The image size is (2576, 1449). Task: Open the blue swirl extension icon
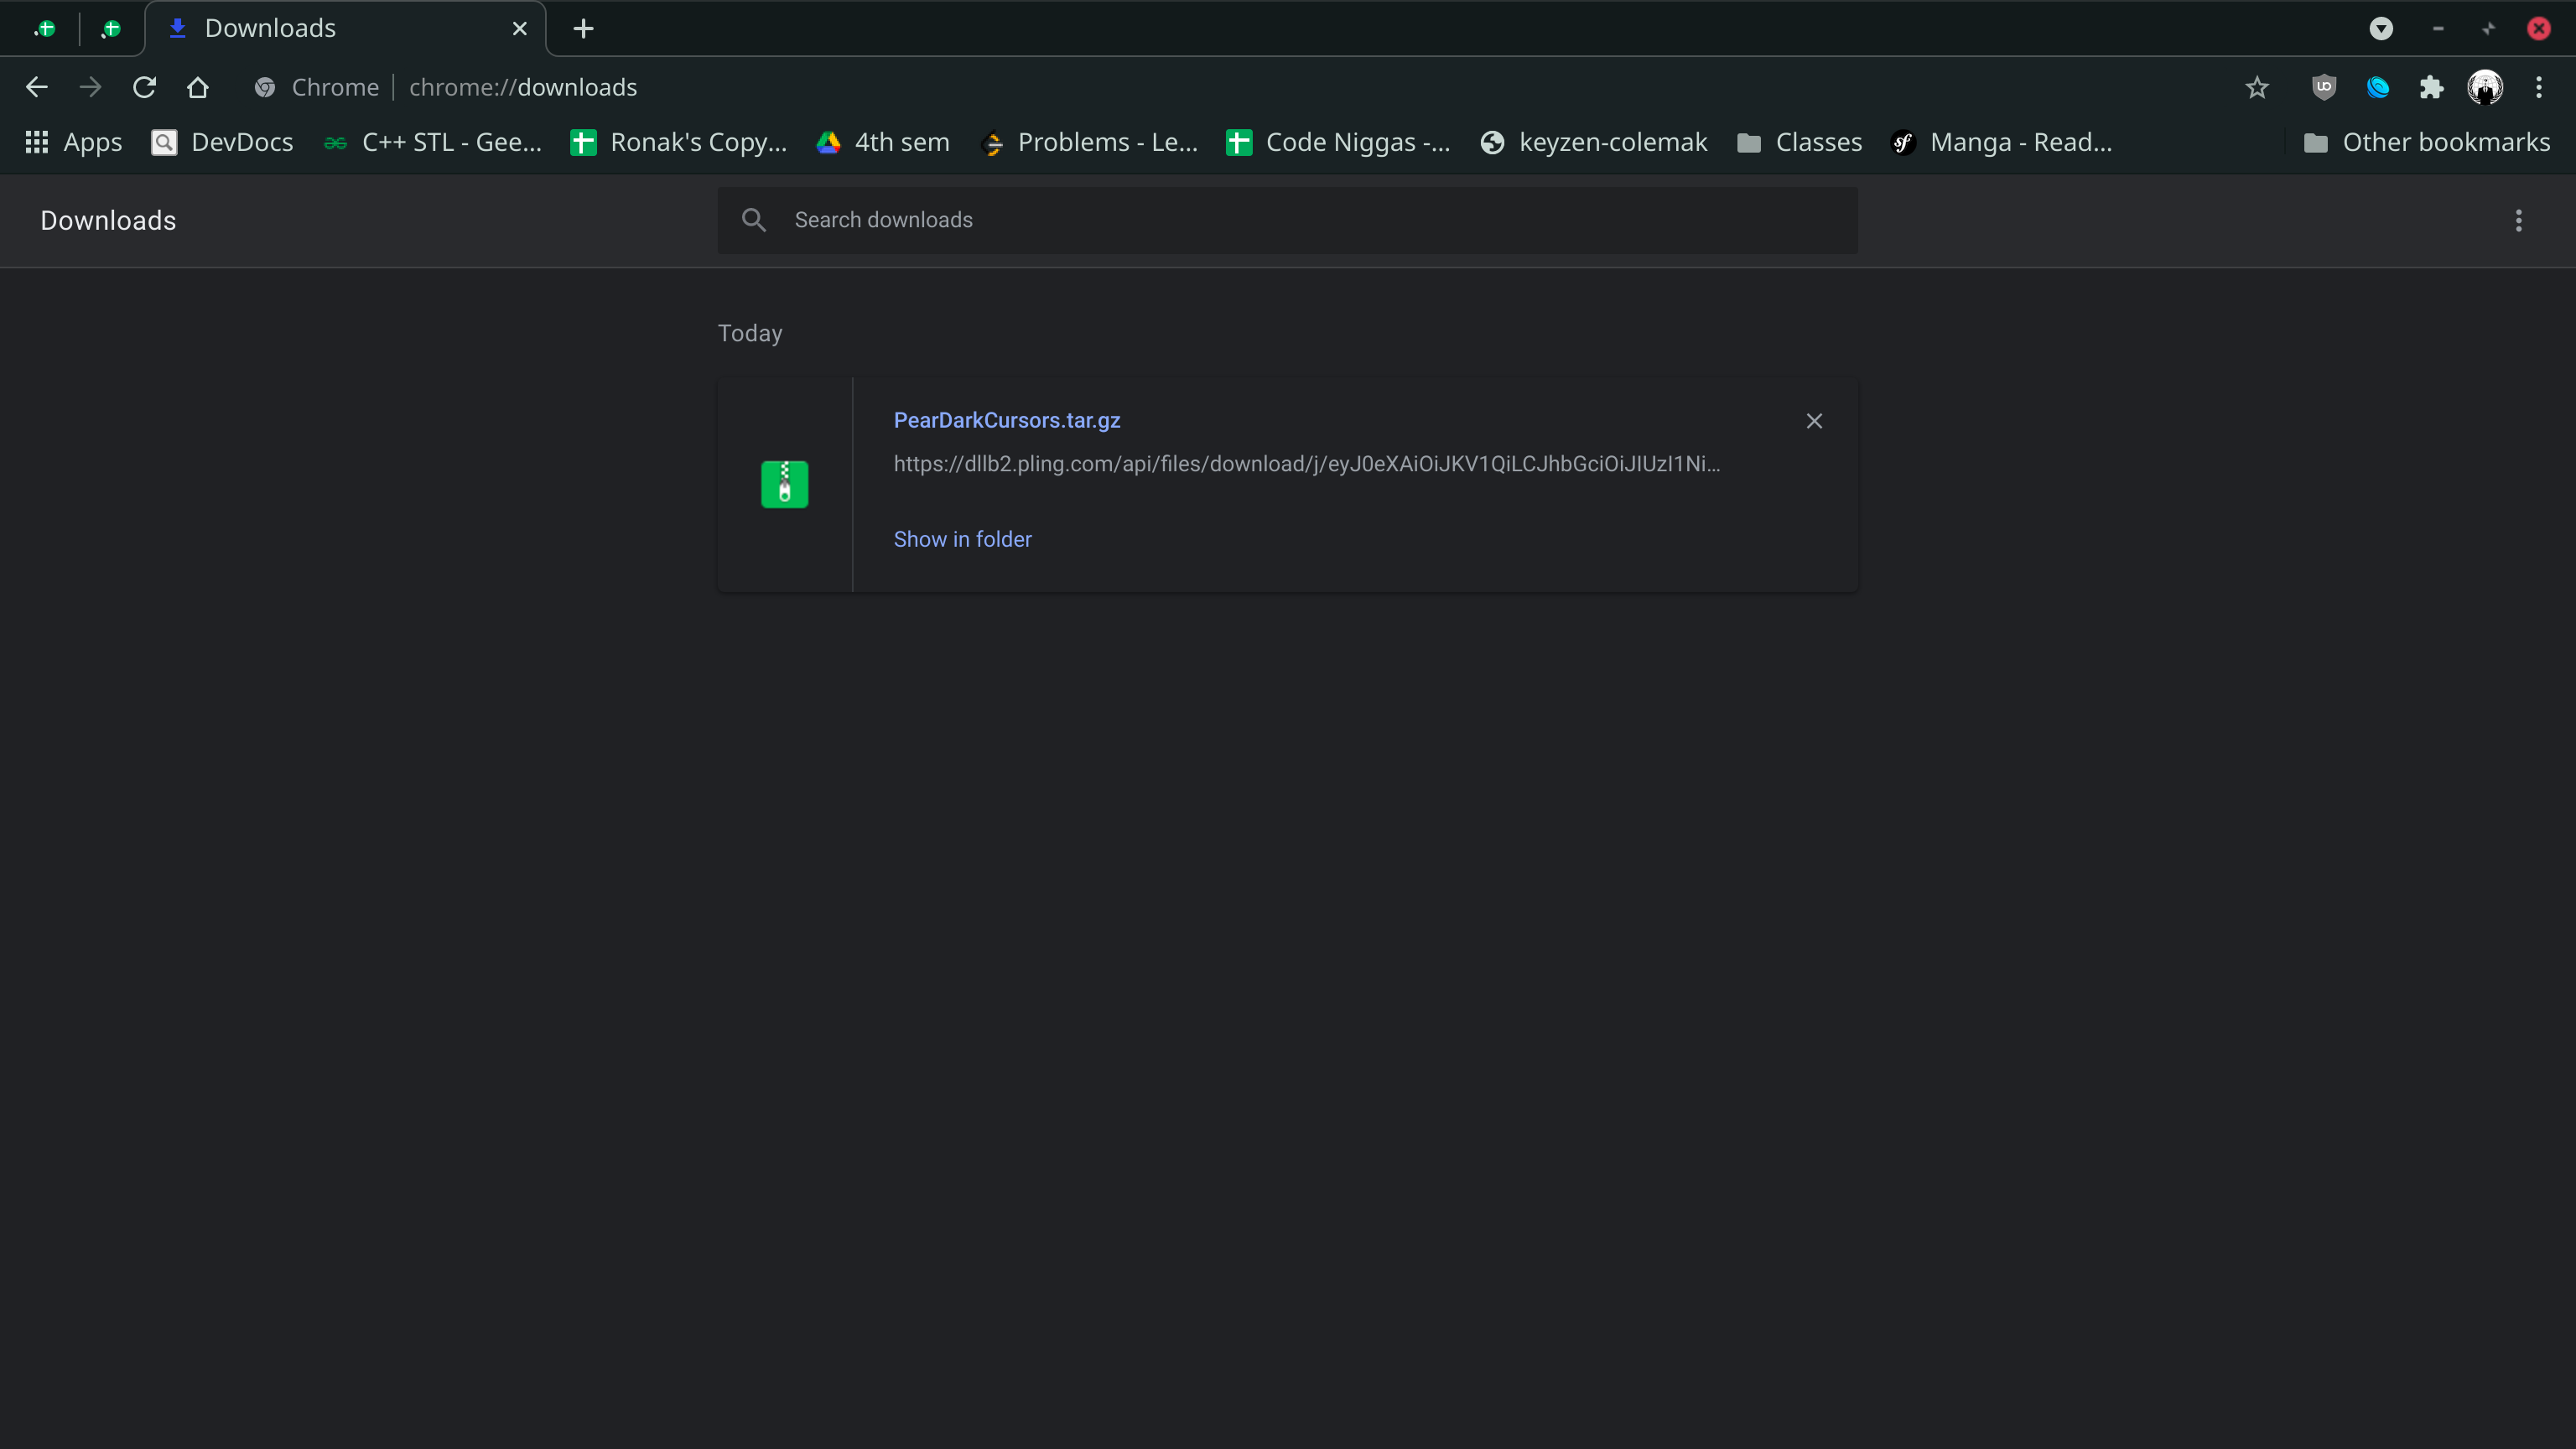2378,87
